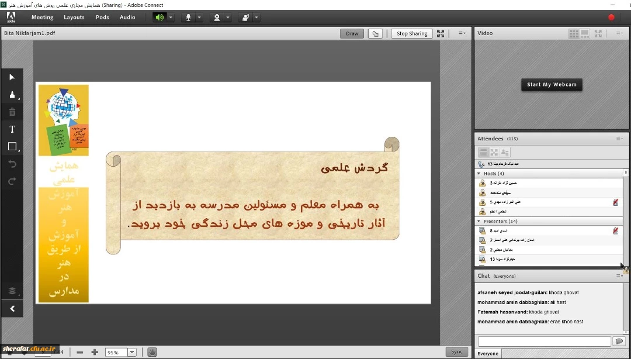Open the Meeting menu
This screenshot has width=631, height=359.
(x=42, y=18)
